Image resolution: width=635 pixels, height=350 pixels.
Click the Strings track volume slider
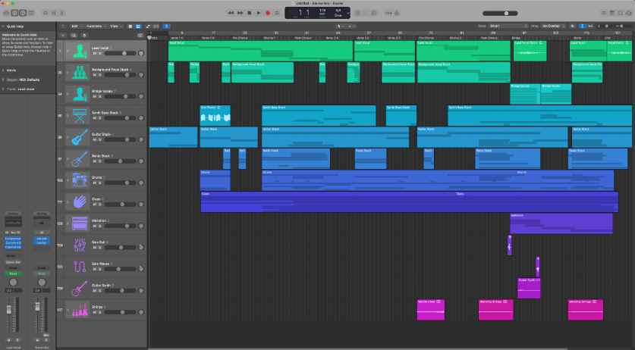click(x=120, y=312)
